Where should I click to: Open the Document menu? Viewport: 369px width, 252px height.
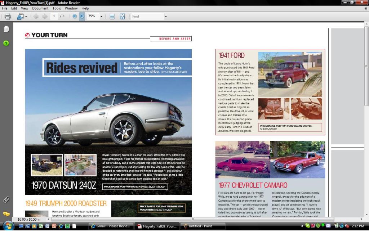pyautogui.click(x=40, y=8)
